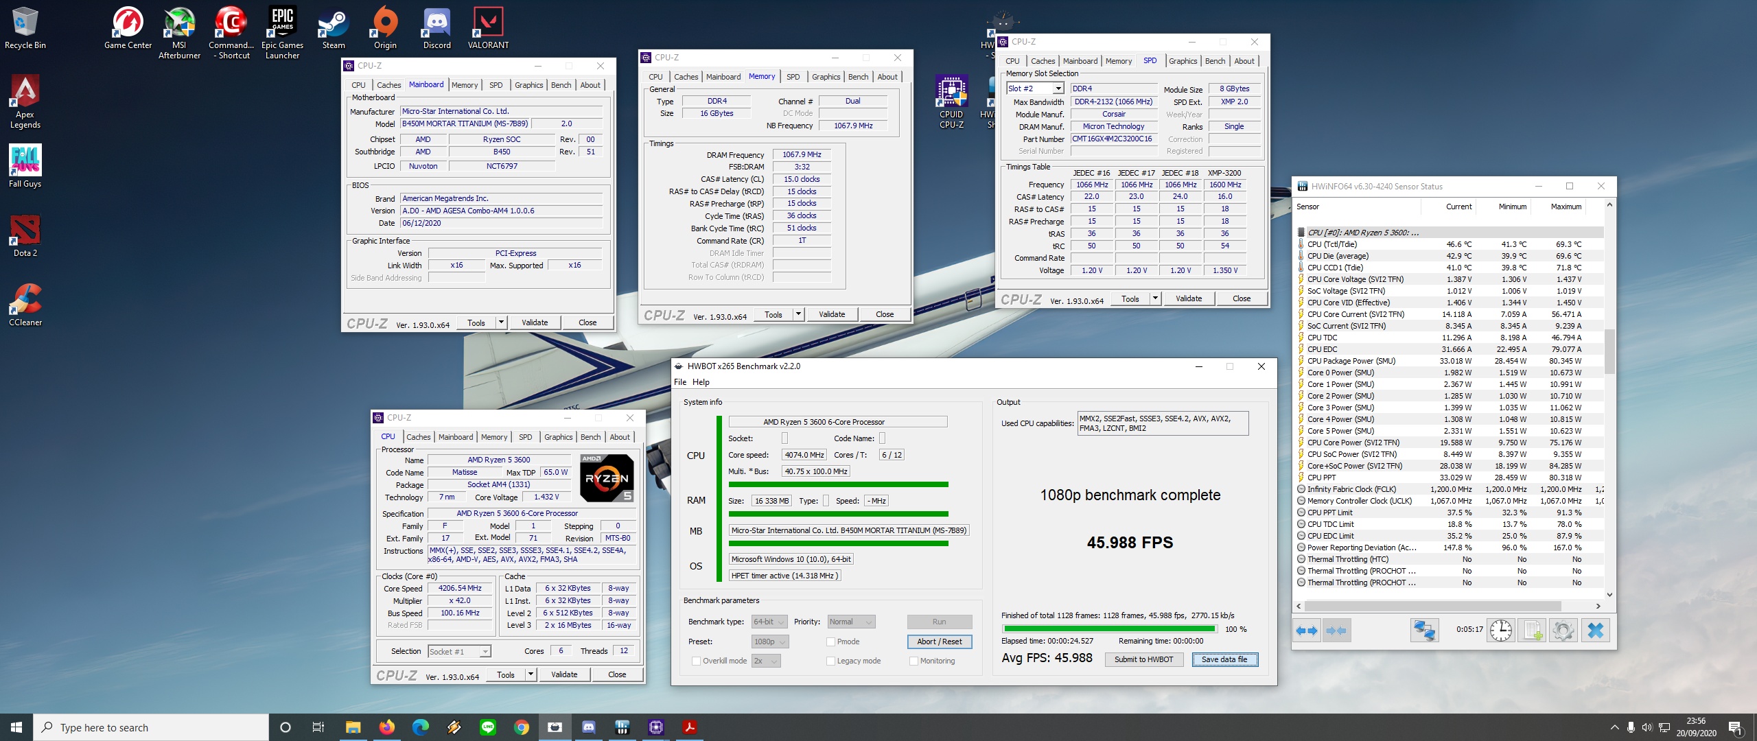The width and height of the screenshot is (1757, 741).
Task: Click Submit to HWBOT button
Action: [x=1143, y=659]
